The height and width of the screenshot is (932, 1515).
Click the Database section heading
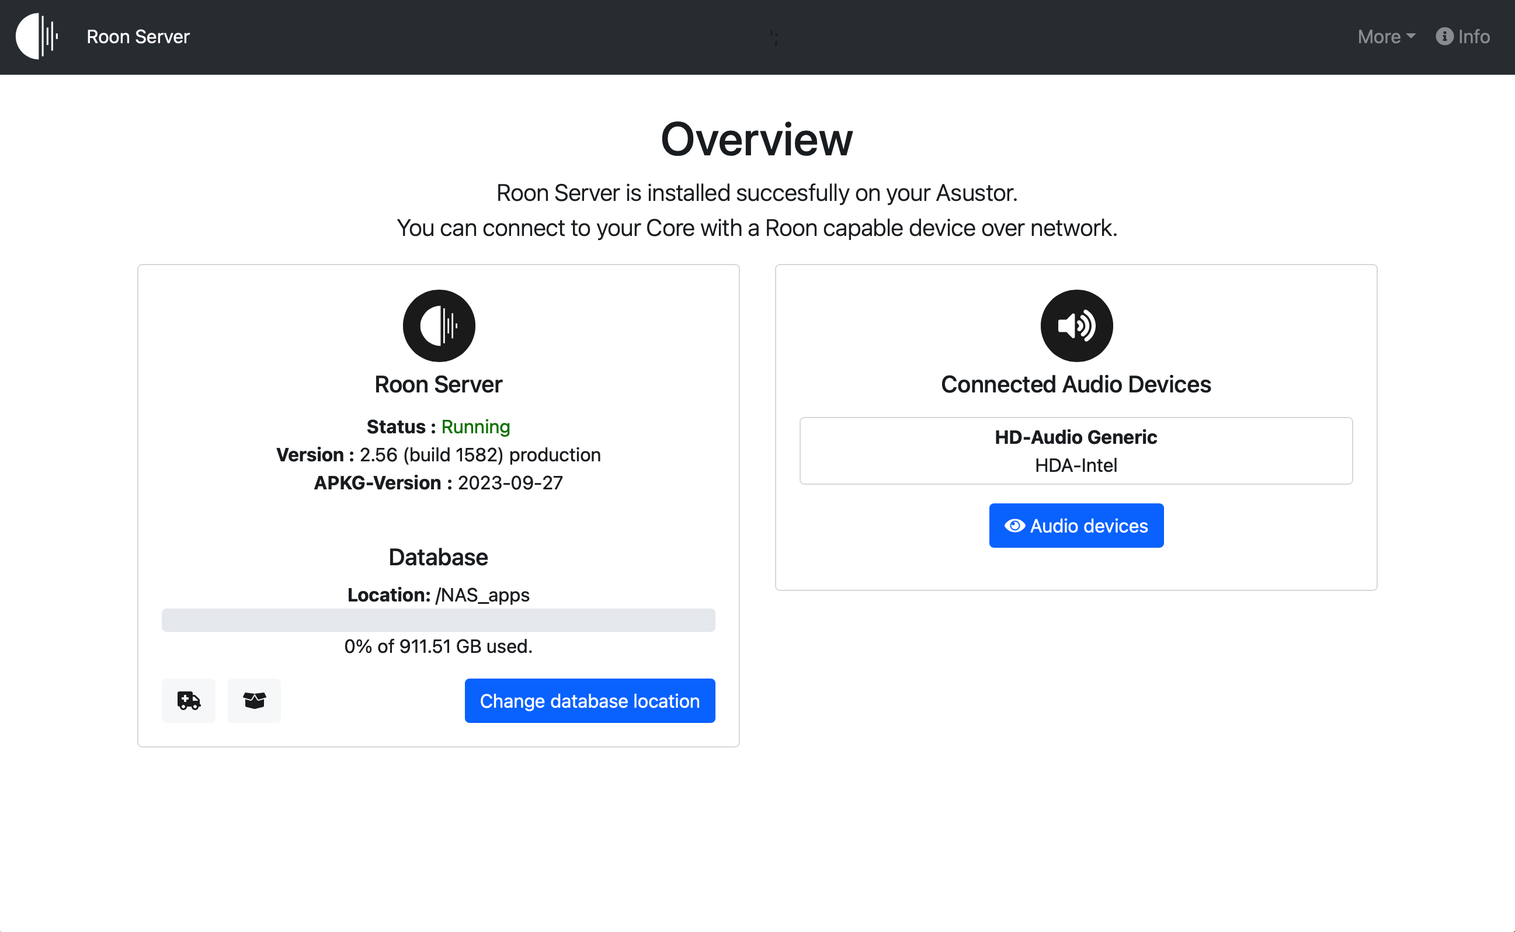pyautogui.click(x=438, y=557)
